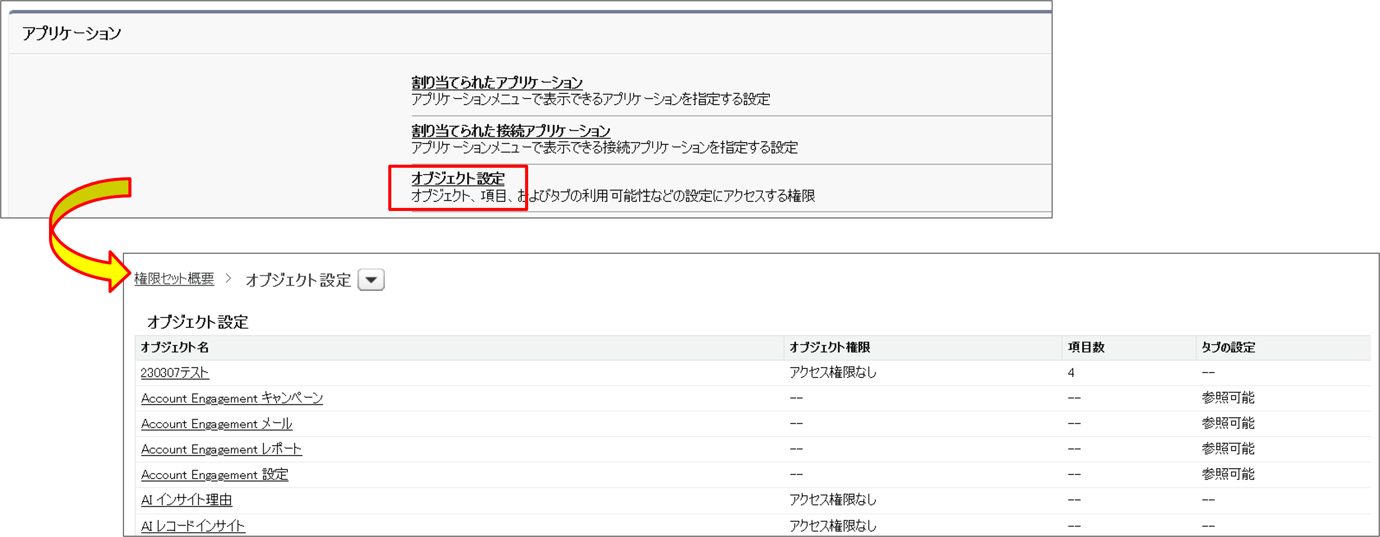Select アクセス権限なし in the 230307テスト row
Screen dimensions: 1380x537
pos(833,372)
